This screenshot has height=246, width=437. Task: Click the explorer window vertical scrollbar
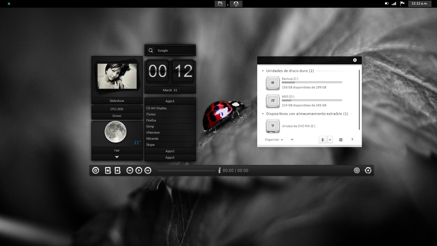(359, 100)
